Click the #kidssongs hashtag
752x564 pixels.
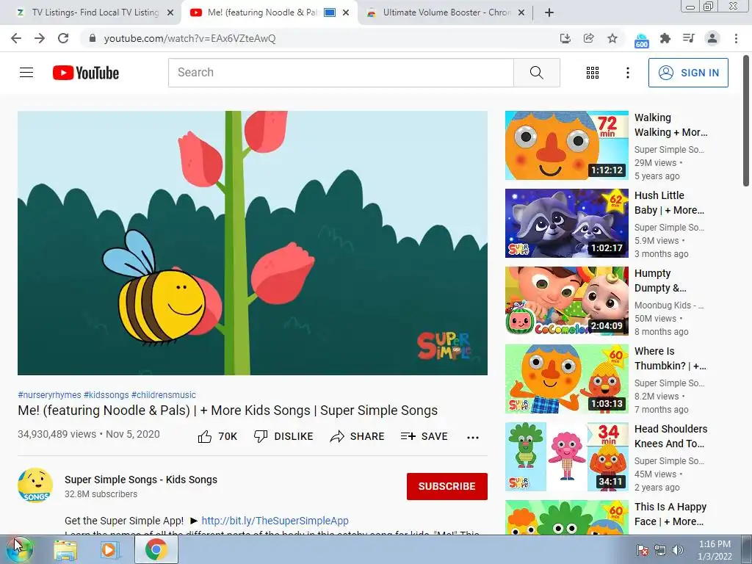click(106, 394)
